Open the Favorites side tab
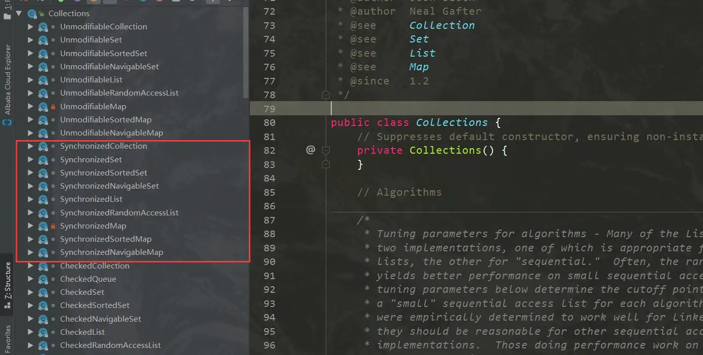Screen dimensions: 703x355 pyautogui.click(x=7, y=338)
